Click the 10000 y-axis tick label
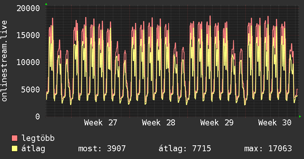304x159 pixels. 28,62
